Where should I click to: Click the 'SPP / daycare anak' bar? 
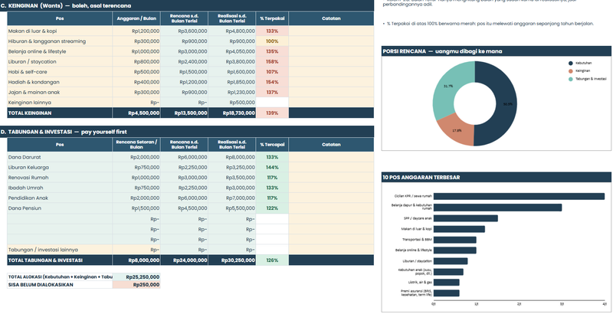pos(466,218)
